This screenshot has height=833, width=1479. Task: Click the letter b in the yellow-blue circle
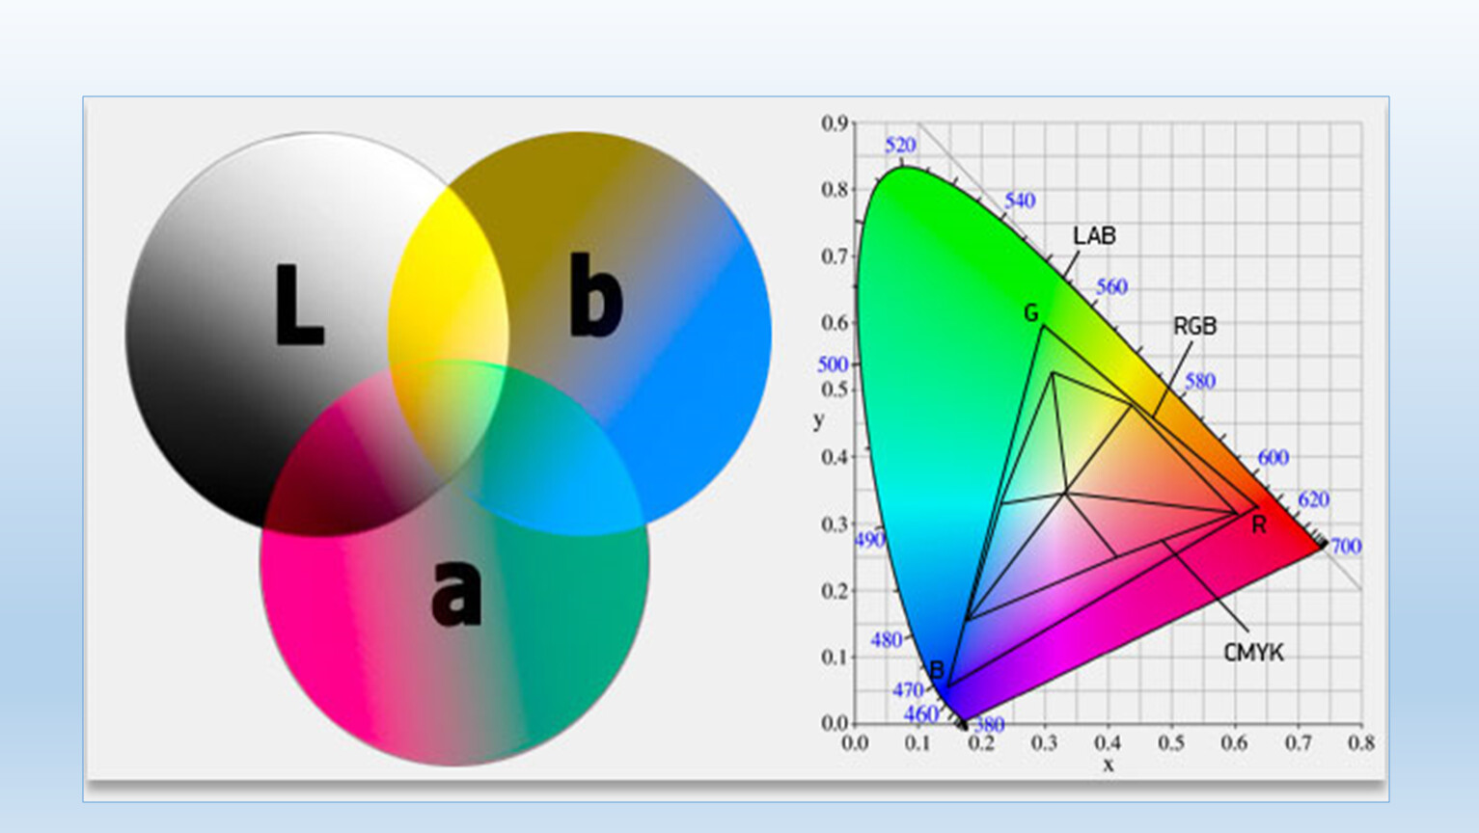point(595,296)
